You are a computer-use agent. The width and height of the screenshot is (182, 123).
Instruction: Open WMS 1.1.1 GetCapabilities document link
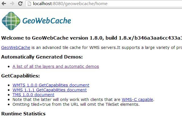(50, 90)
